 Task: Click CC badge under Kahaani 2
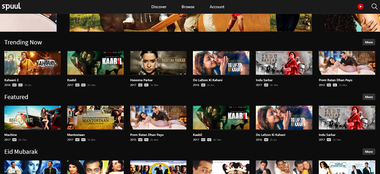21,85
